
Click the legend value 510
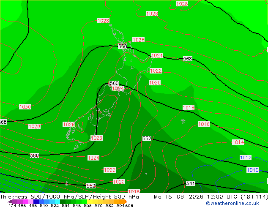click(x=44, y=205)
